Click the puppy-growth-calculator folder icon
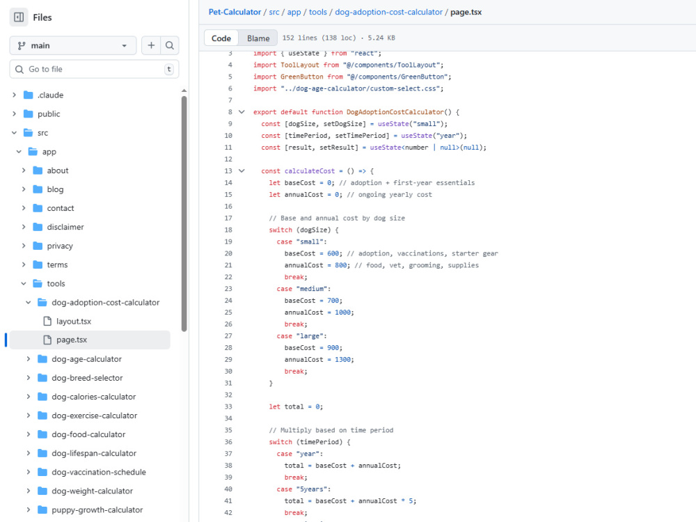 point(42,509)
